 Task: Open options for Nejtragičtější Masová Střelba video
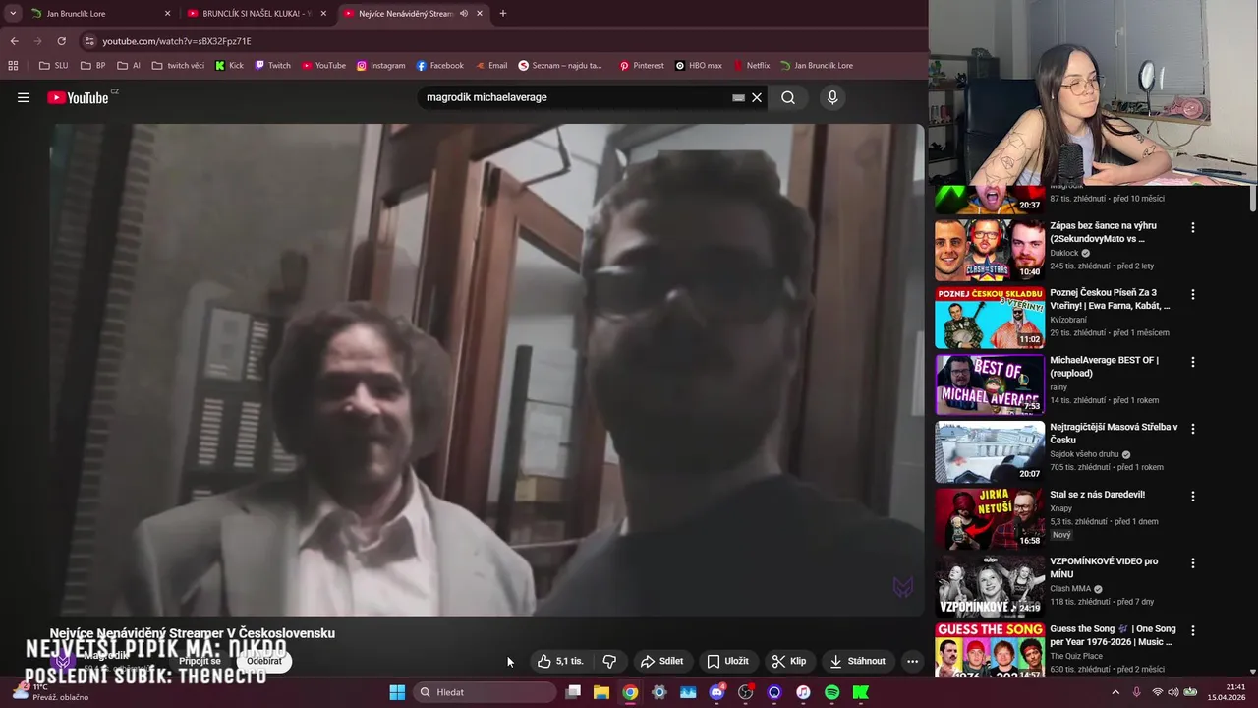pos(1193,429)
